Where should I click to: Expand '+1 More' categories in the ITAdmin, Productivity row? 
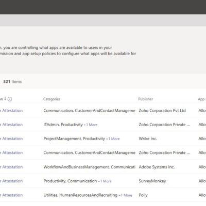coord(91,125)
